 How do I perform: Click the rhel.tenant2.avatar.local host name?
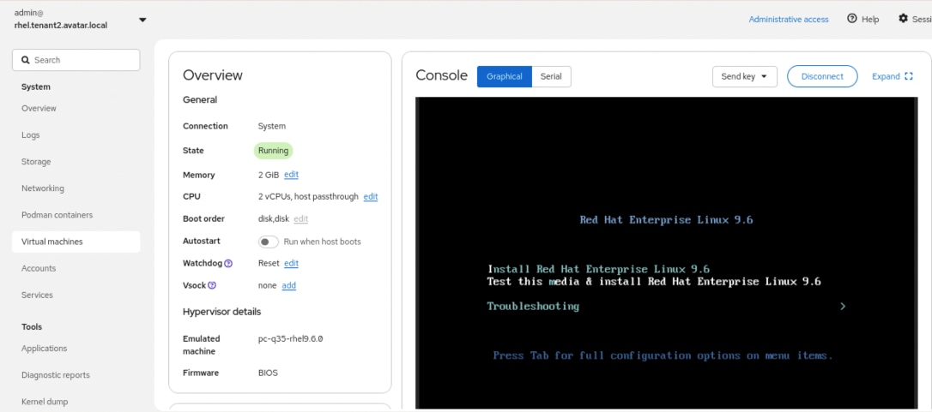[61, 26]
